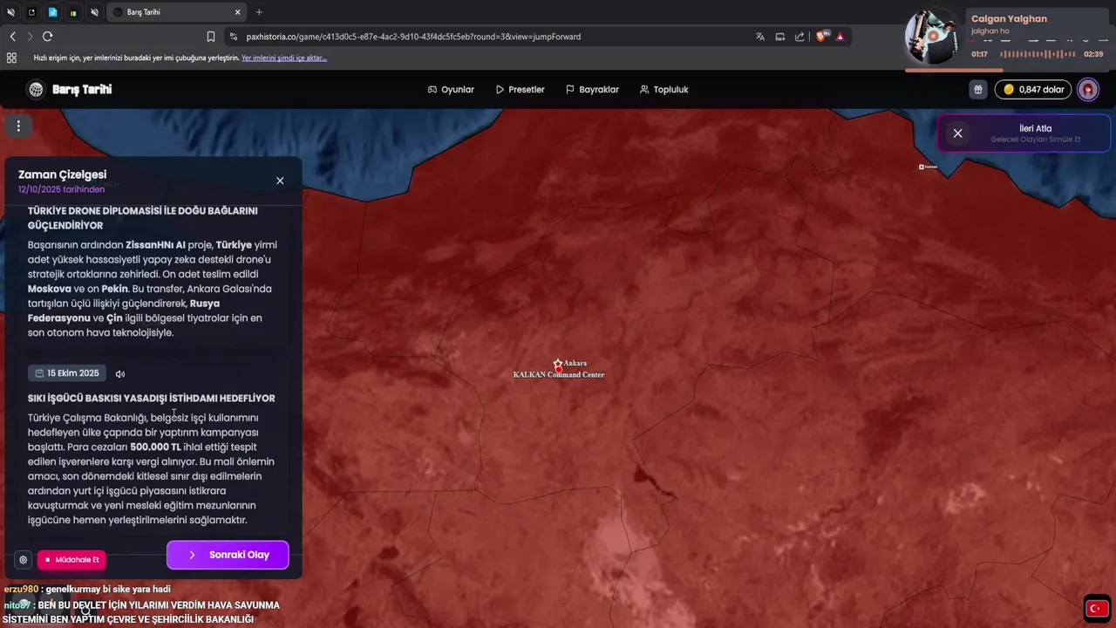Open the user profile avatar

(1087, 89)
